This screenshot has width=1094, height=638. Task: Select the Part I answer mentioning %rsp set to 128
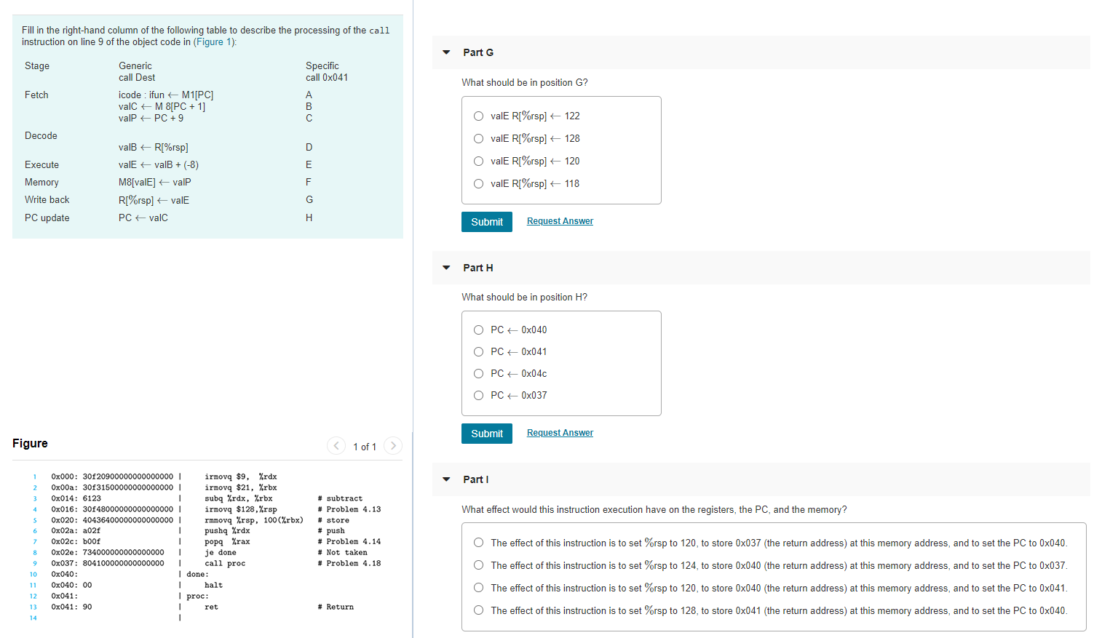click(x=478, y=610)
